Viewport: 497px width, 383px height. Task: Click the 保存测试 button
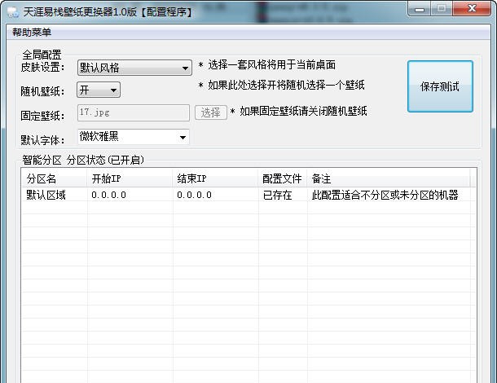[x=440, y=86]
